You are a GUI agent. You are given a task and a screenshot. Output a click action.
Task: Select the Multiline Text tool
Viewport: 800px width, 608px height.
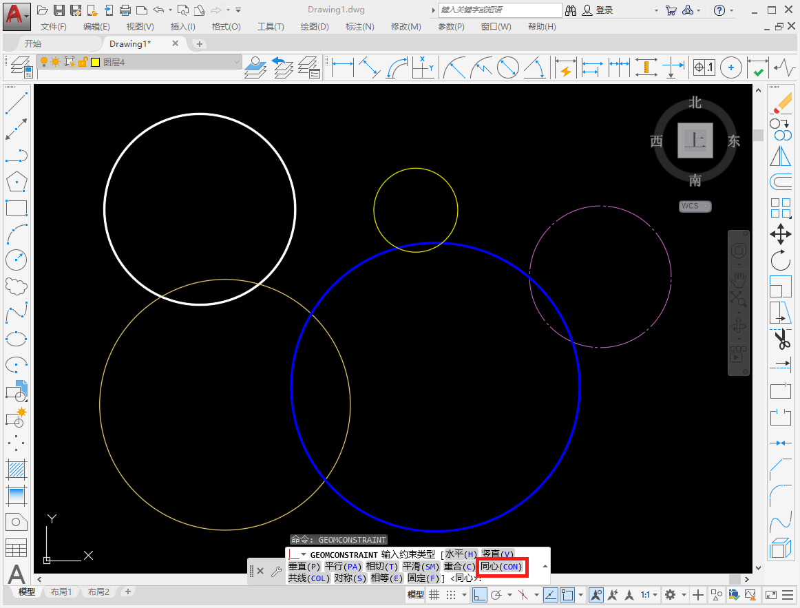pyautogui.click(x=16, y=574)
